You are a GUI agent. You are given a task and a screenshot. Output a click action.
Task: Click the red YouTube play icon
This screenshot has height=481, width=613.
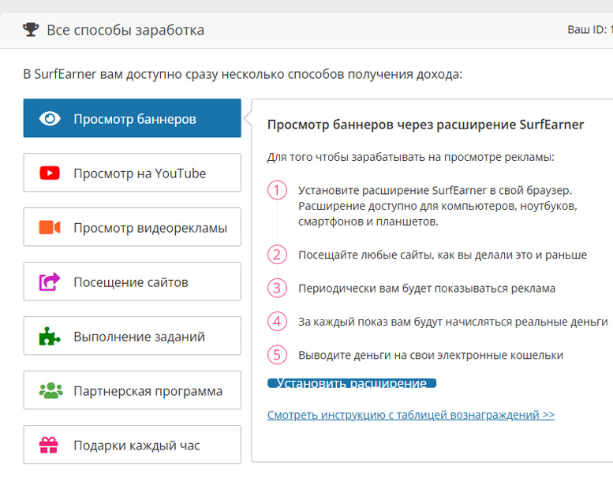(x=50, y=173)
